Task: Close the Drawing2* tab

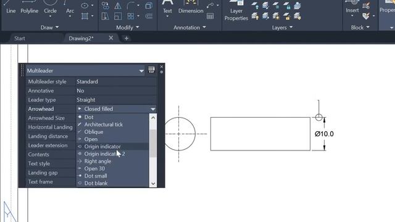Action: point(111,38)
